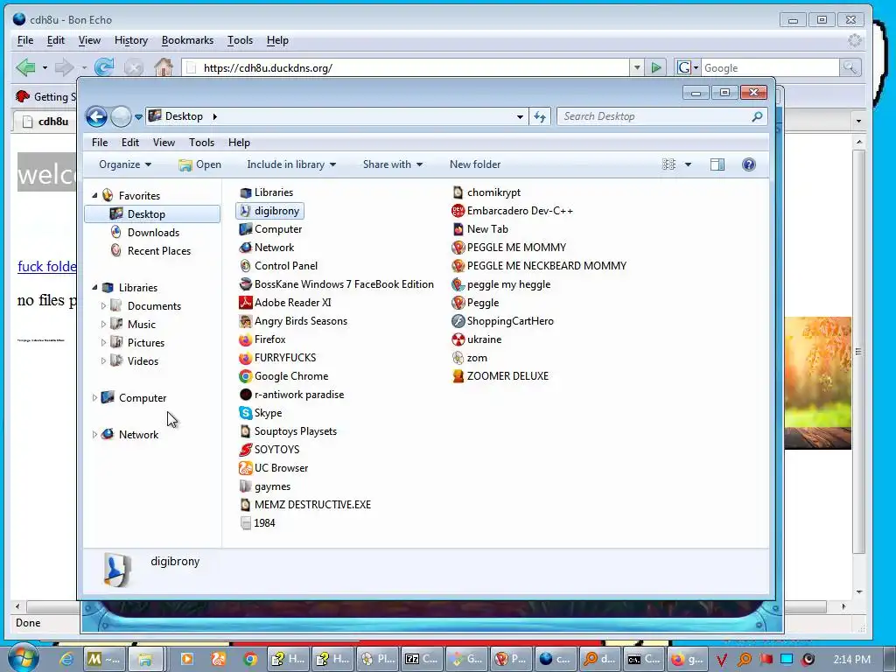Select the SOYTOYS shortcut
This screenshot has height=672, width=896.
click(269, 449)
